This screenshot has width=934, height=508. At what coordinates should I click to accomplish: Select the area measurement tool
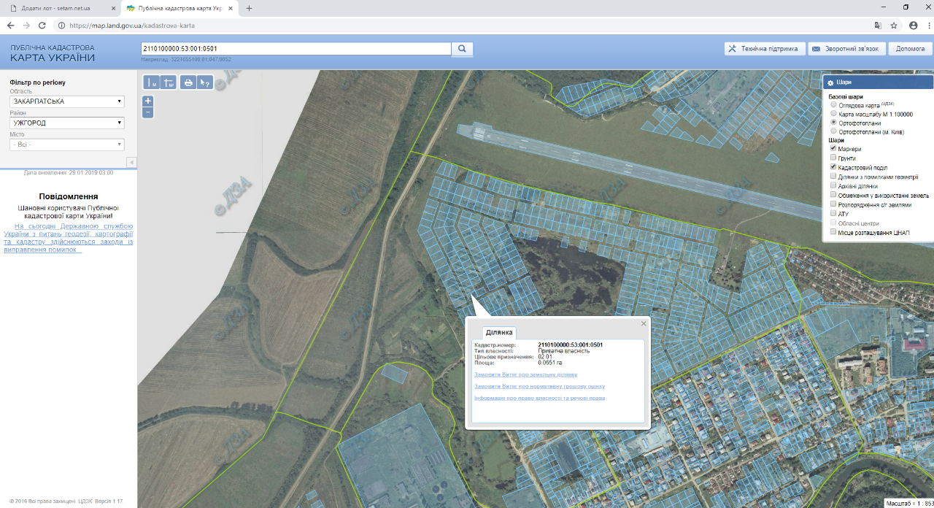(169, 82)
